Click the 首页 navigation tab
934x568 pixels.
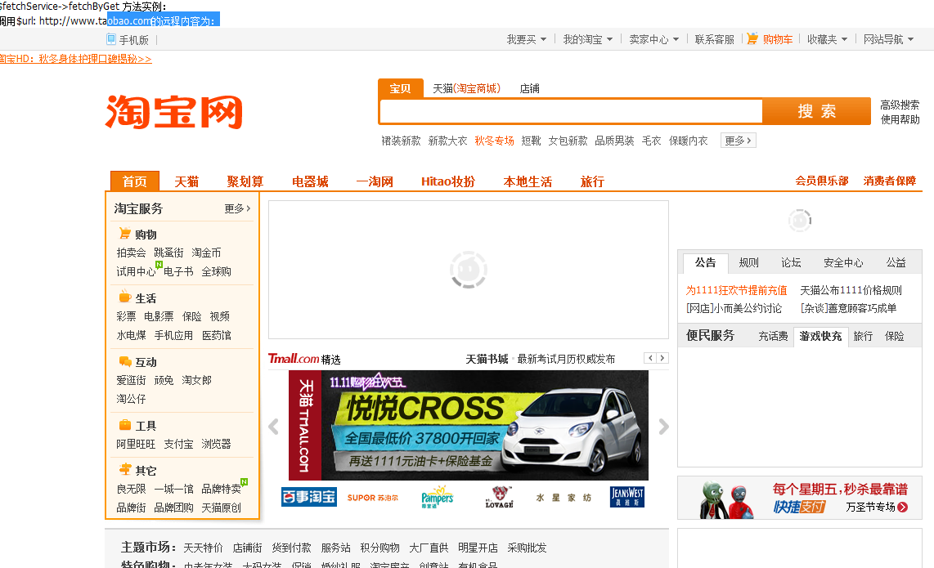(x=135, y=181)
